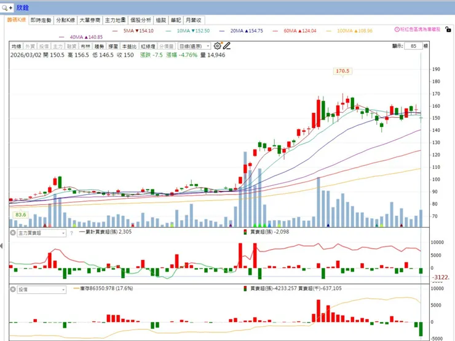
Task: Expand the left side panel arrow
Action: [x=1, y=246]
